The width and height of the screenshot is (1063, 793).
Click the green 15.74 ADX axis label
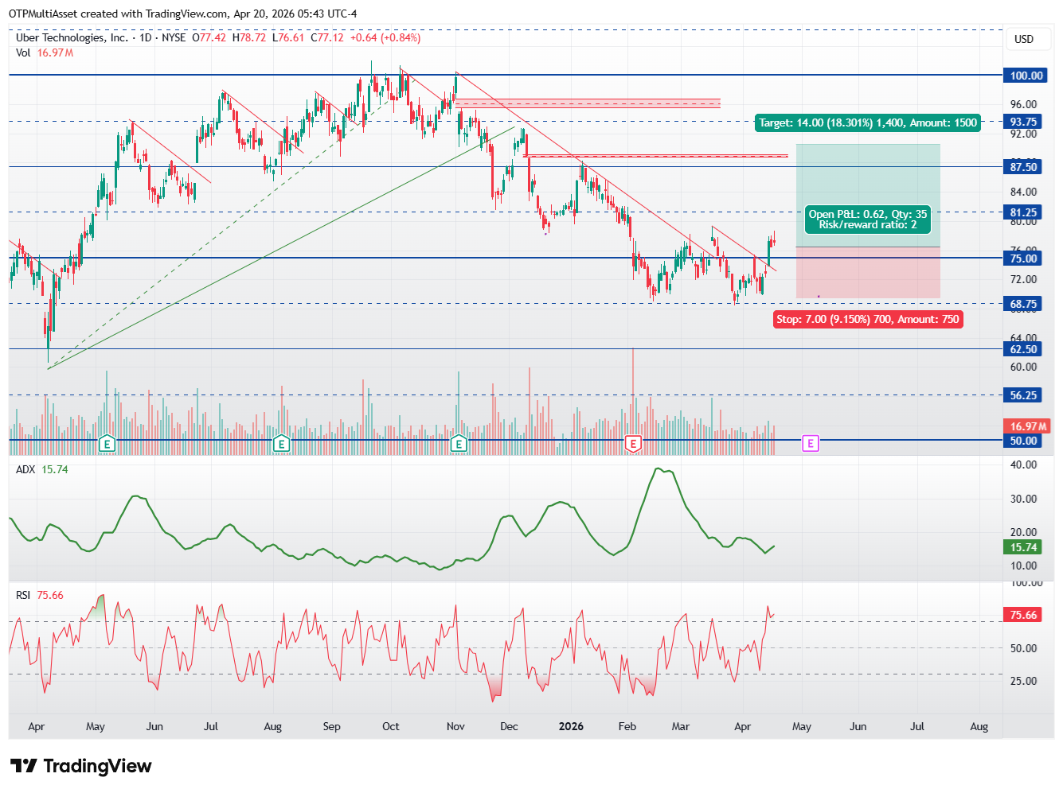point(1024,547)
